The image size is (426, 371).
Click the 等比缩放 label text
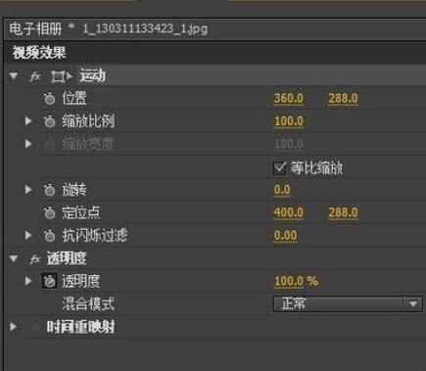(x=316, y=168)
